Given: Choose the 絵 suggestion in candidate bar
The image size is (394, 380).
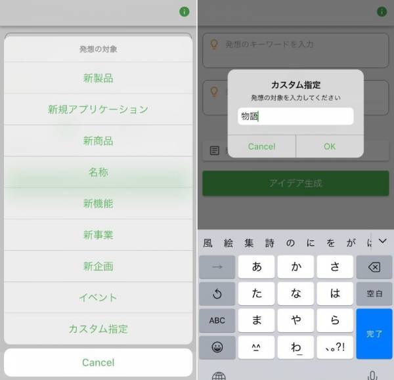Looking at the screenshot, I should 228,242.
